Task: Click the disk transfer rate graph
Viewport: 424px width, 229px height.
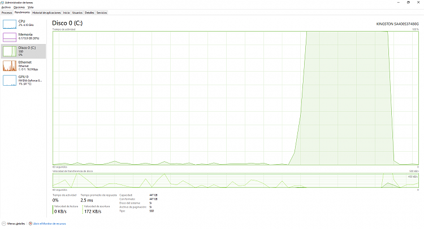Action: coord(236,180)
